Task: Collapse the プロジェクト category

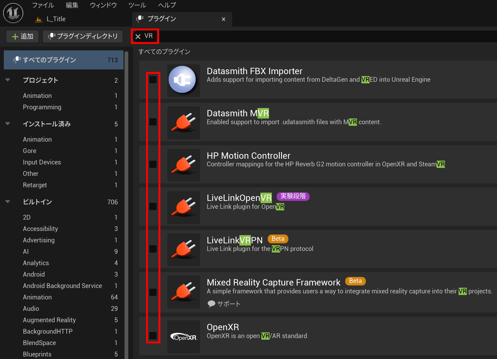Action: (x=8, y=80)
